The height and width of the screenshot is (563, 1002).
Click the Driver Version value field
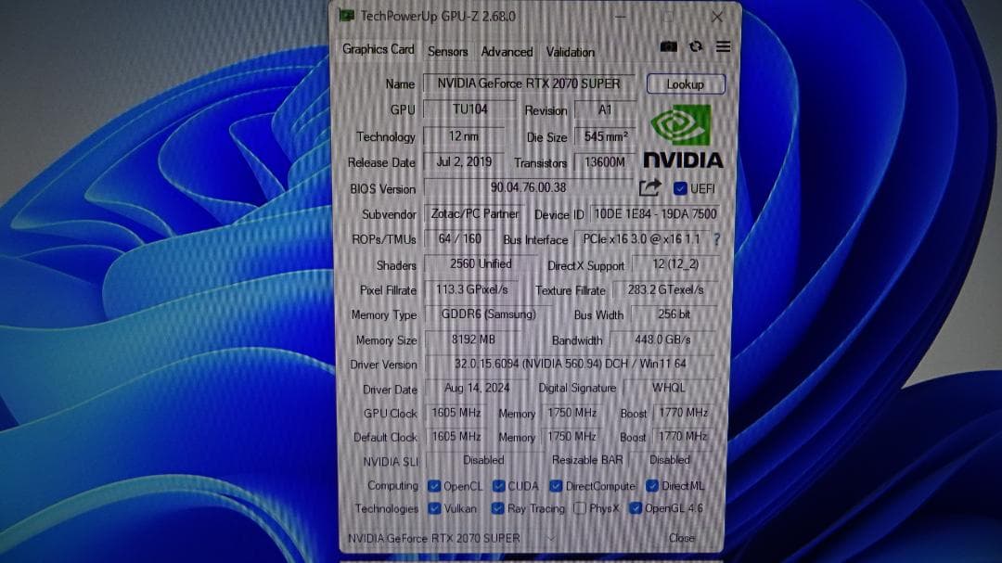pos(570,364)
